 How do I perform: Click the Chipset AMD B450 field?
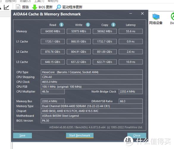(x=92, y=111)
